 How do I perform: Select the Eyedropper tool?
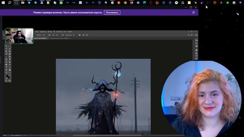(x=6, y=54)
